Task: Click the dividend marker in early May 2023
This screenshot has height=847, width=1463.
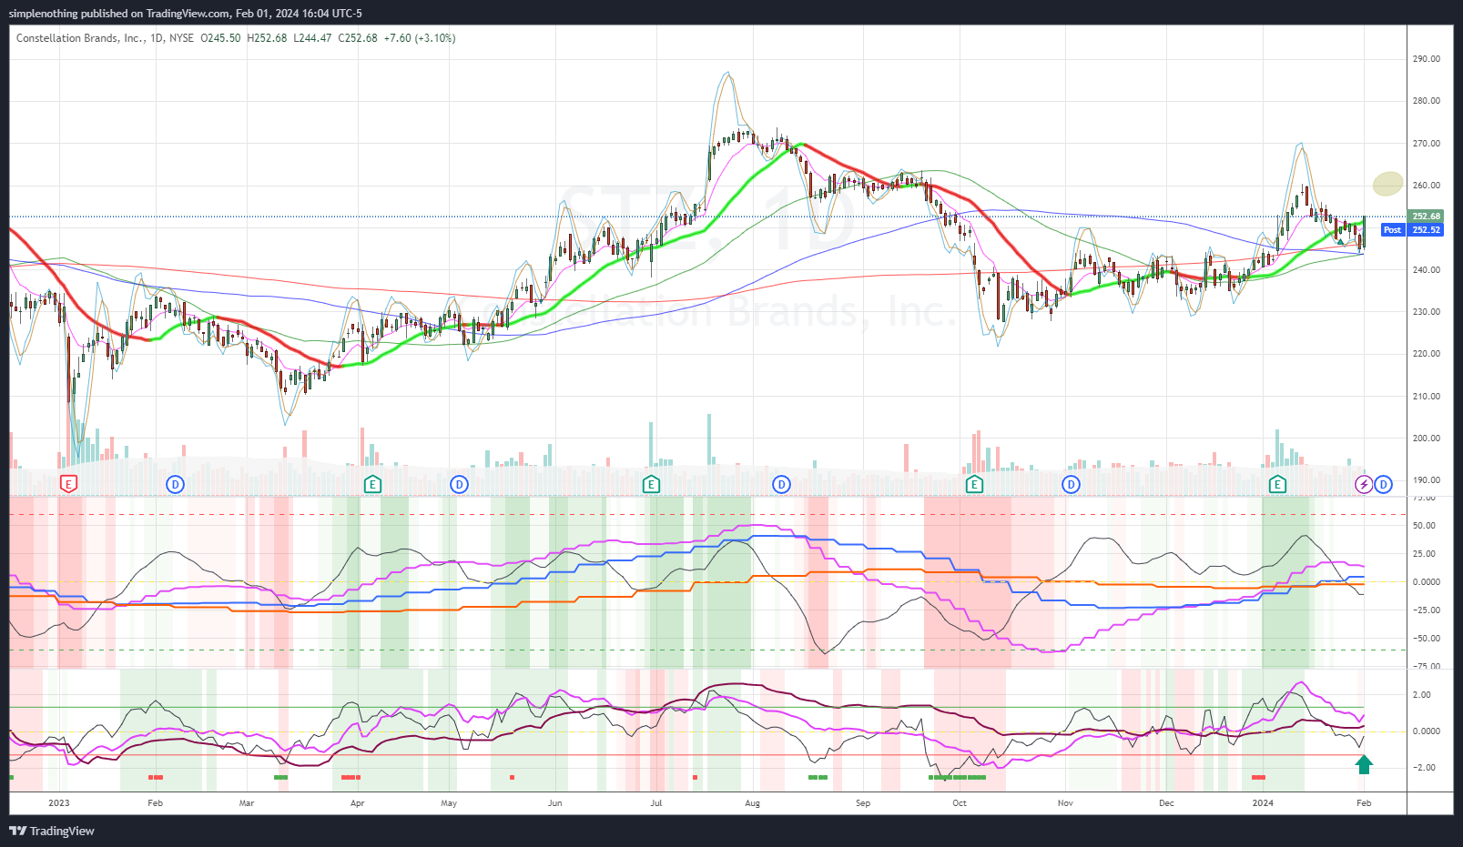Action: coord(460,484)
